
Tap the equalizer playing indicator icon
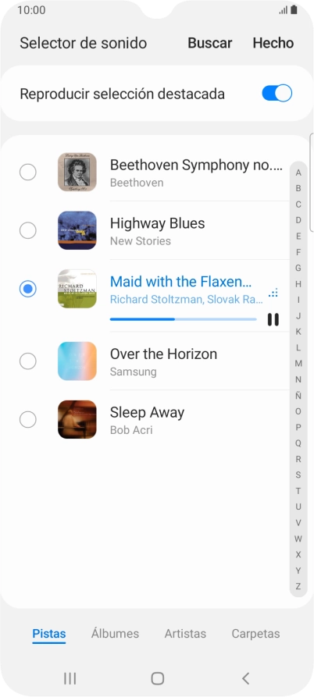pyautogui.click(x=273, y=293)
